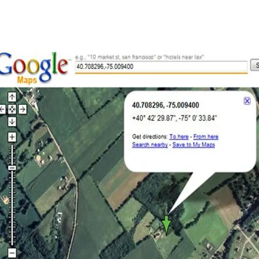Pan the map down with the arrow
This screenshot has height=259, width=259.
12,121
